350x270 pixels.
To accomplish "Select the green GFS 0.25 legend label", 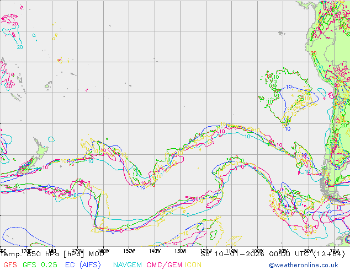I will coord(40,265).
